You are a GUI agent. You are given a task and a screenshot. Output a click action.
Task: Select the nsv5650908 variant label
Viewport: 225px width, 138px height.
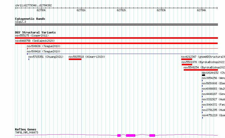click(x=213, y=83)
